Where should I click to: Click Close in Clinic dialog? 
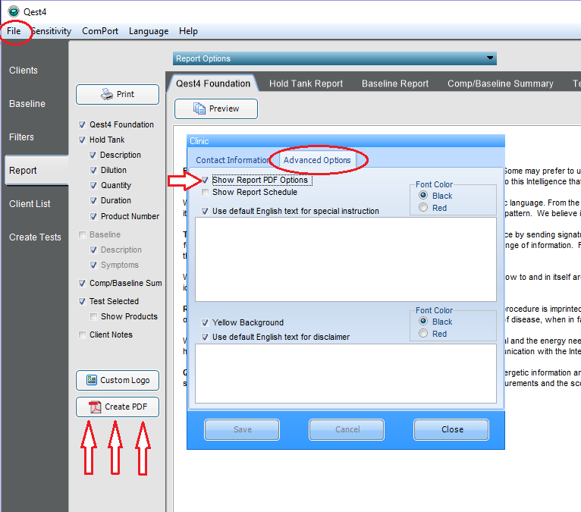point(451,429)
